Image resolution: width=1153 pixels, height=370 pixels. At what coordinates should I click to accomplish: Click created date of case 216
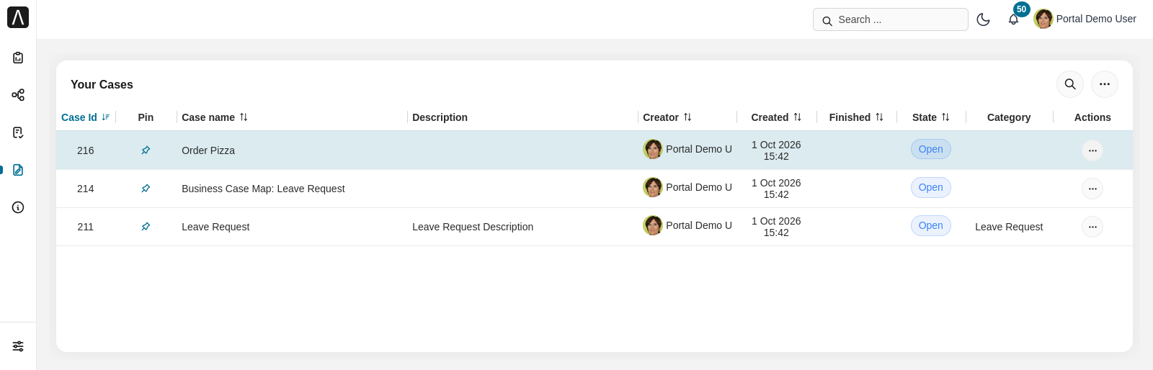coord(776,150)
